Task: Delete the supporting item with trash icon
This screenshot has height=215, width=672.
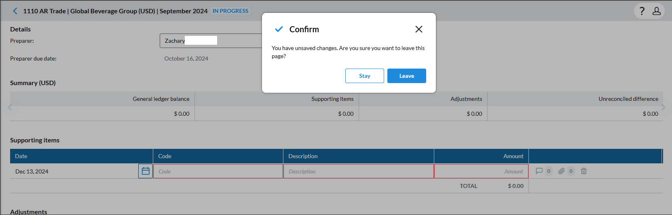Action: click(x=583, y=171)
